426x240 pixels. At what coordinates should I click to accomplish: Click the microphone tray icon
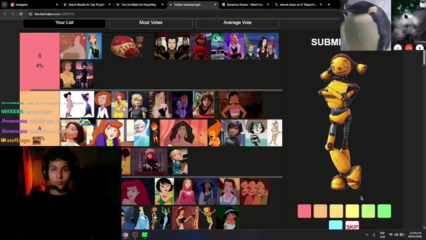click(374, 235)
